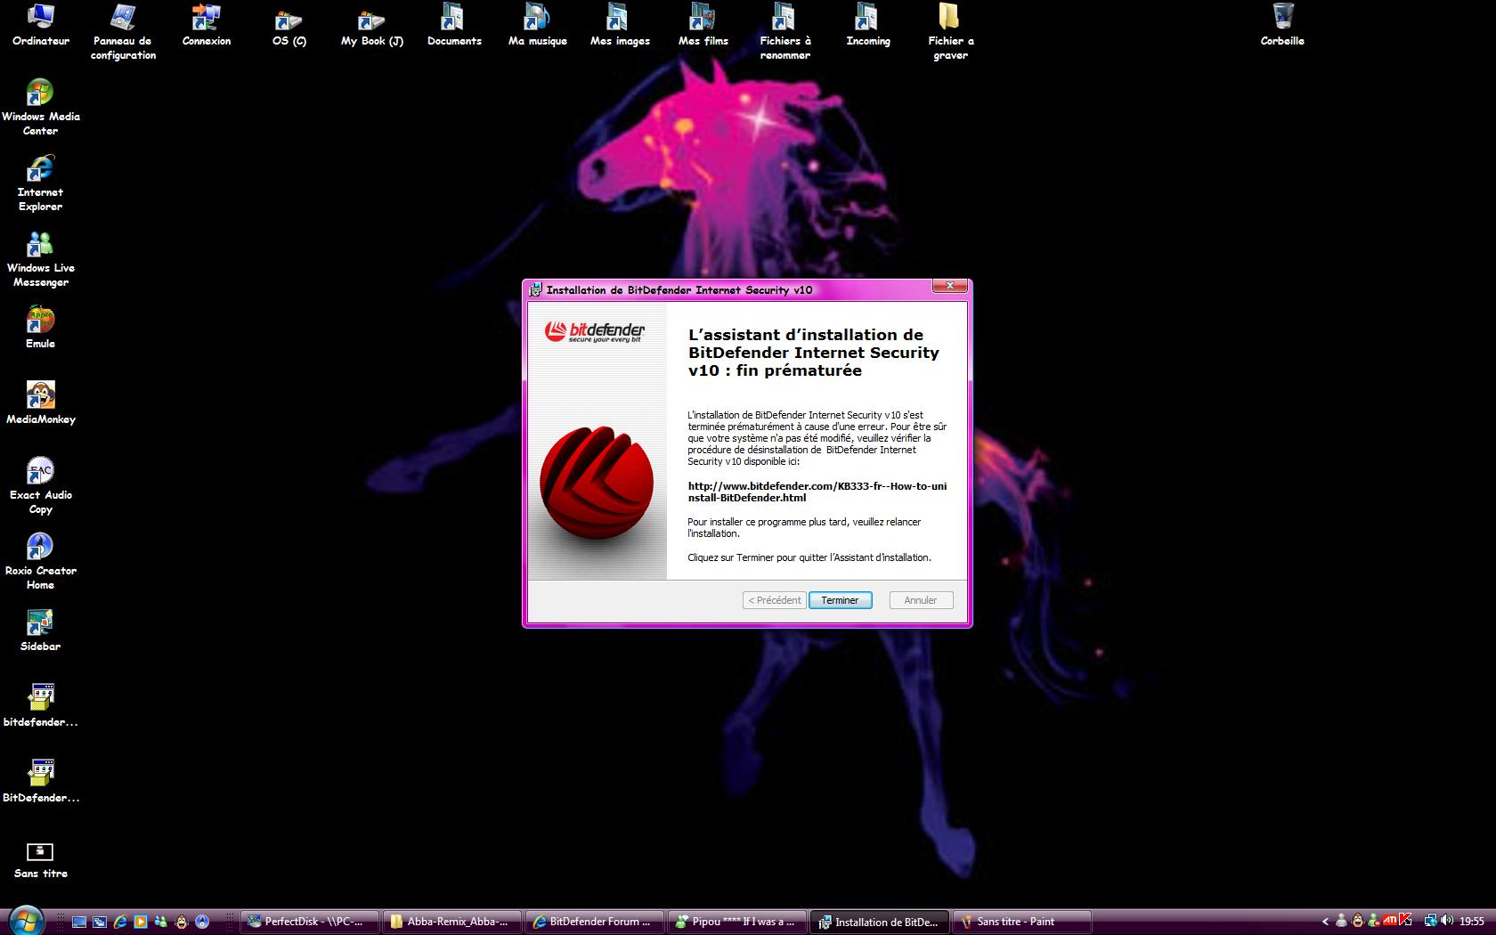Select the MediaMonkey desktop icon
The image size is (1496, 935).
click(40, 403)
